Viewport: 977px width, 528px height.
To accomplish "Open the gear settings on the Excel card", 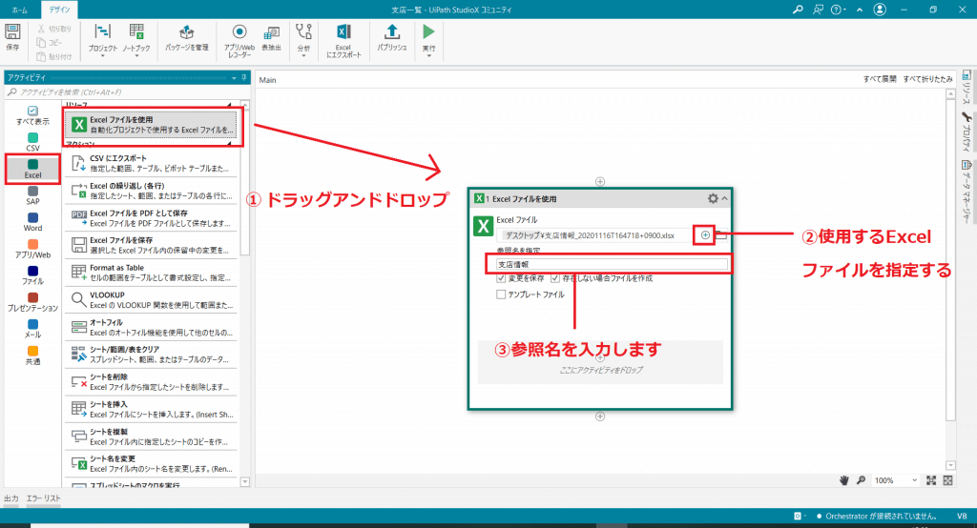I will point(712,199).
